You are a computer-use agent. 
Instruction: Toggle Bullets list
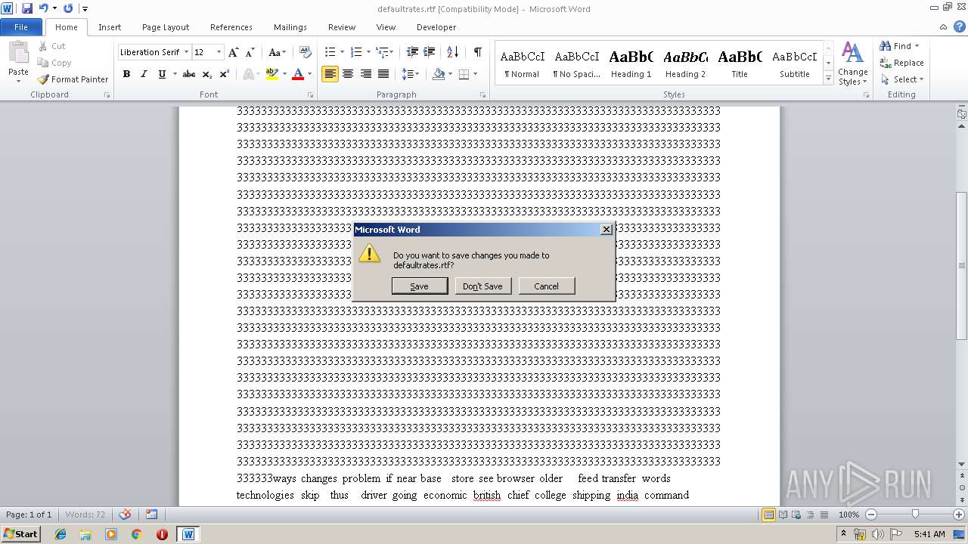[330, 52]
